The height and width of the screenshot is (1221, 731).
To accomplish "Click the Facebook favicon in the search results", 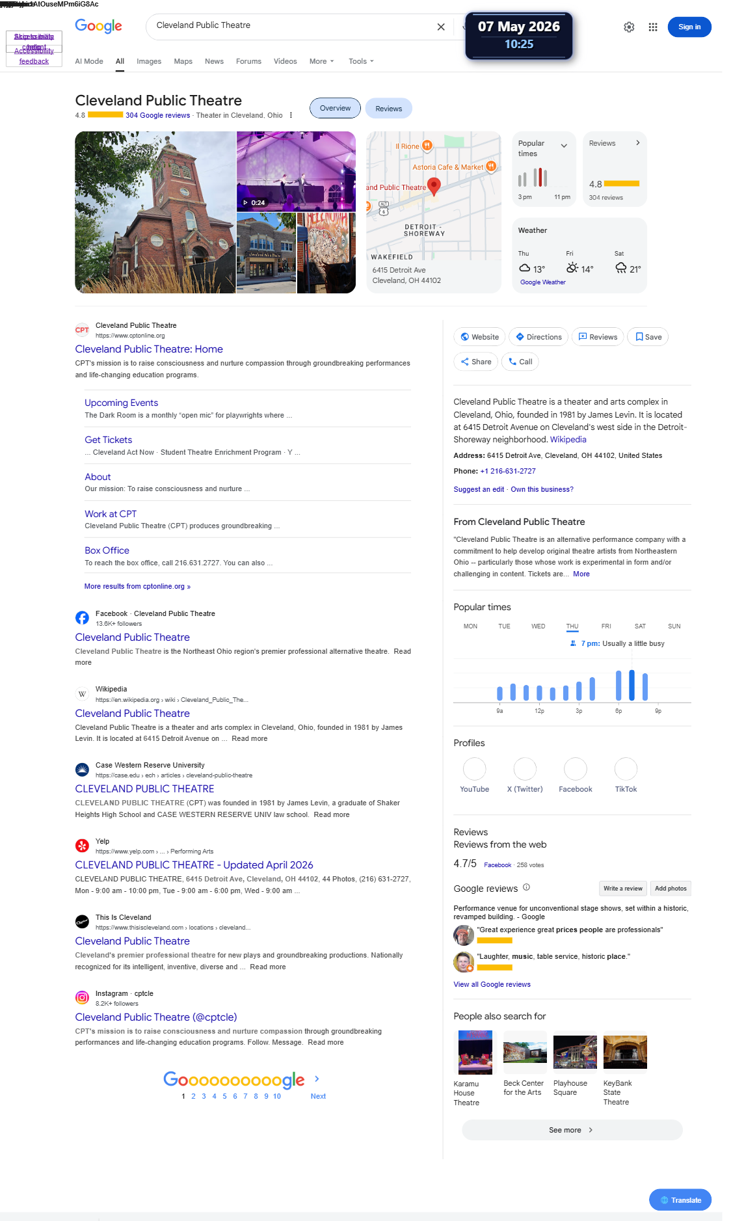I will coord(82,618).
